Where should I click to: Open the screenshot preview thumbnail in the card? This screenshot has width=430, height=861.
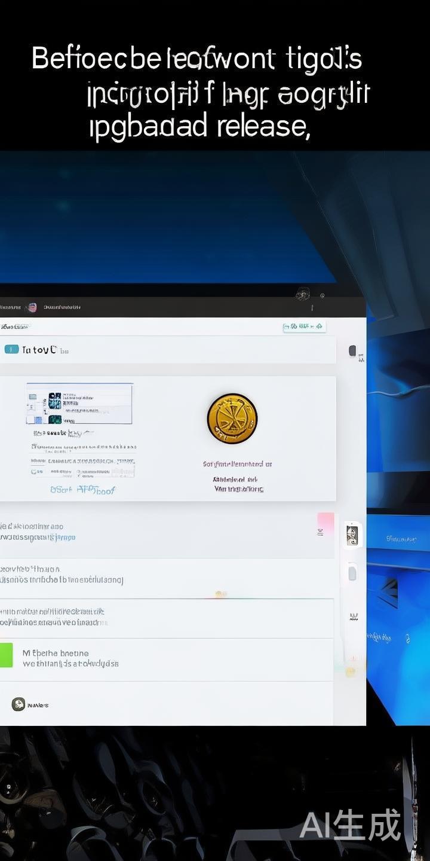[x=79, y=404]
